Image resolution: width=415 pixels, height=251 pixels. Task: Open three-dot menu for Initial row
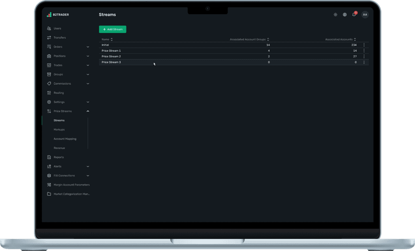[364, 45]
